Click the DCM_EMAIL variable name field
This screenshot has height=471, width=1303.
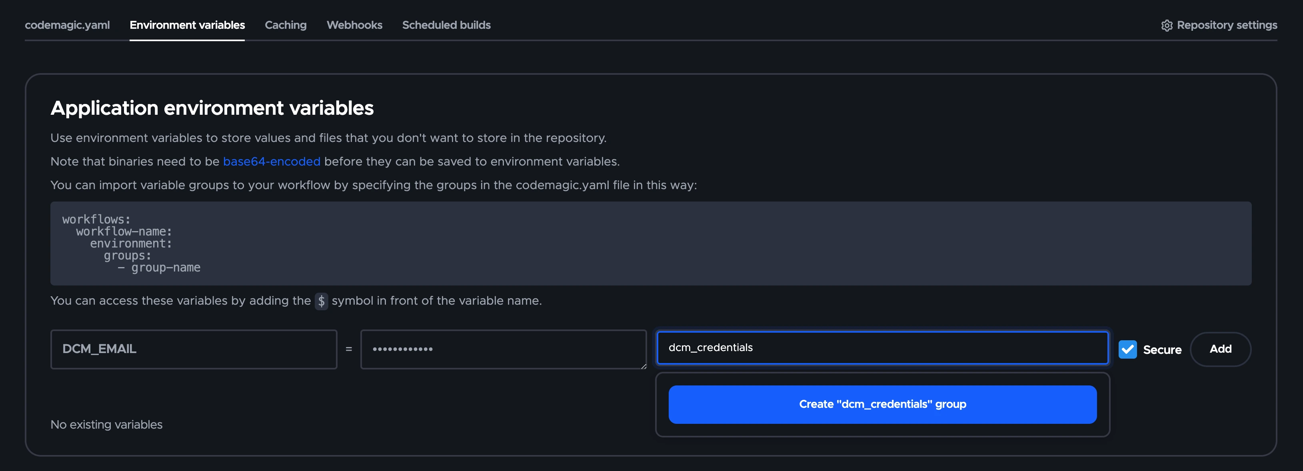coord(194,349)
